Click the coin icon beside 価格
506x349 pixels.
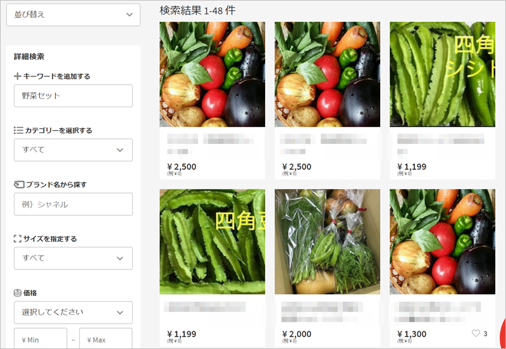[x=18, y=293]
